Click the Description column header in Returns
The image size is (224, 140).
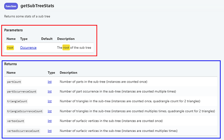(x=68, y=73)
